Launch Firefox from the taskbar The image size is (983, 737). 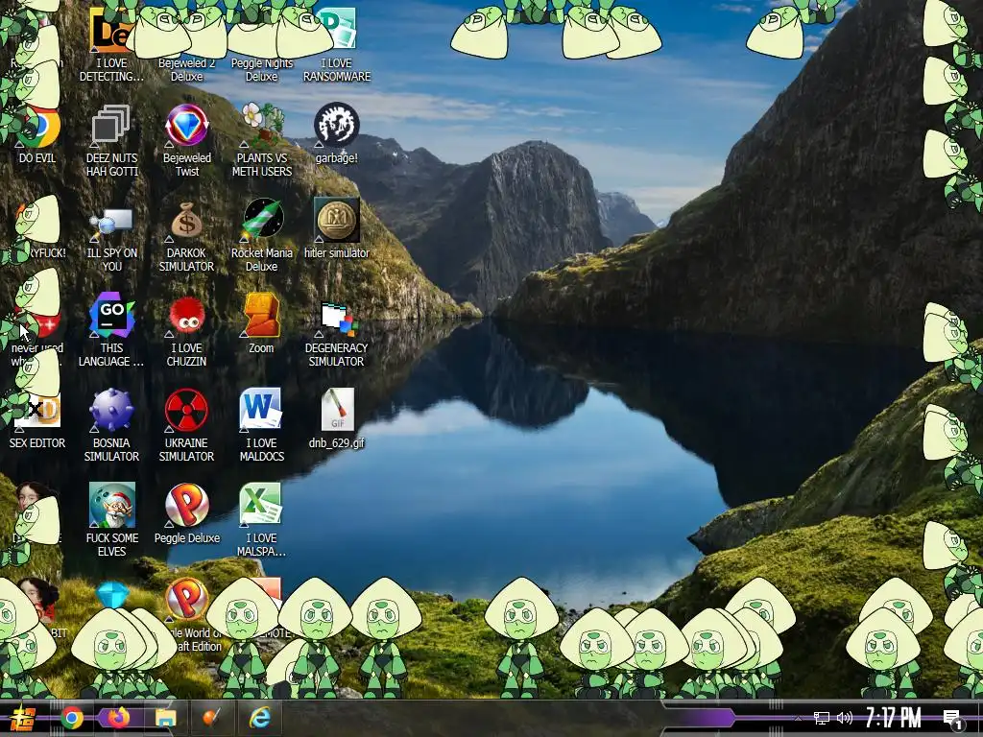pyautogui.click(x=118, y=718)
